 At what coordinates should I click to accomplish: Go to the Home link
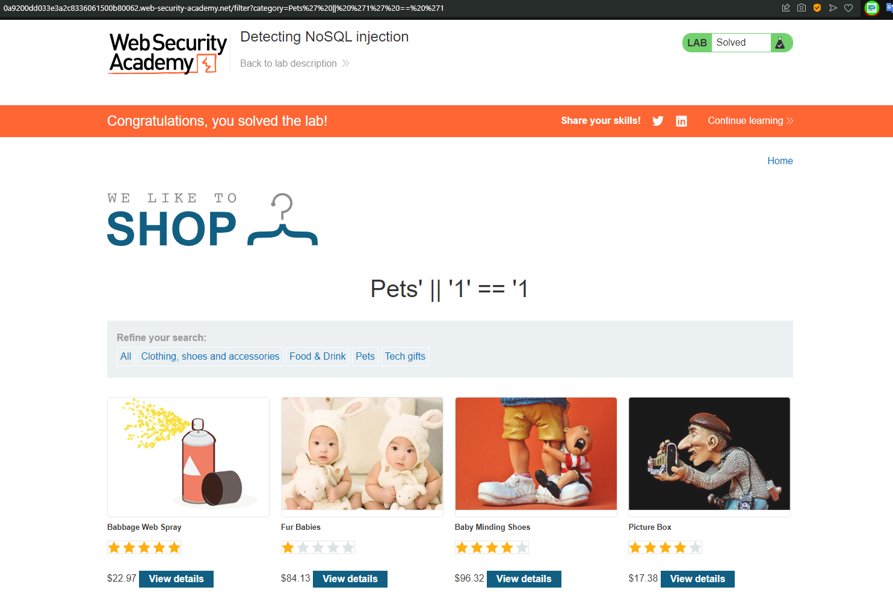coord(780,161)
